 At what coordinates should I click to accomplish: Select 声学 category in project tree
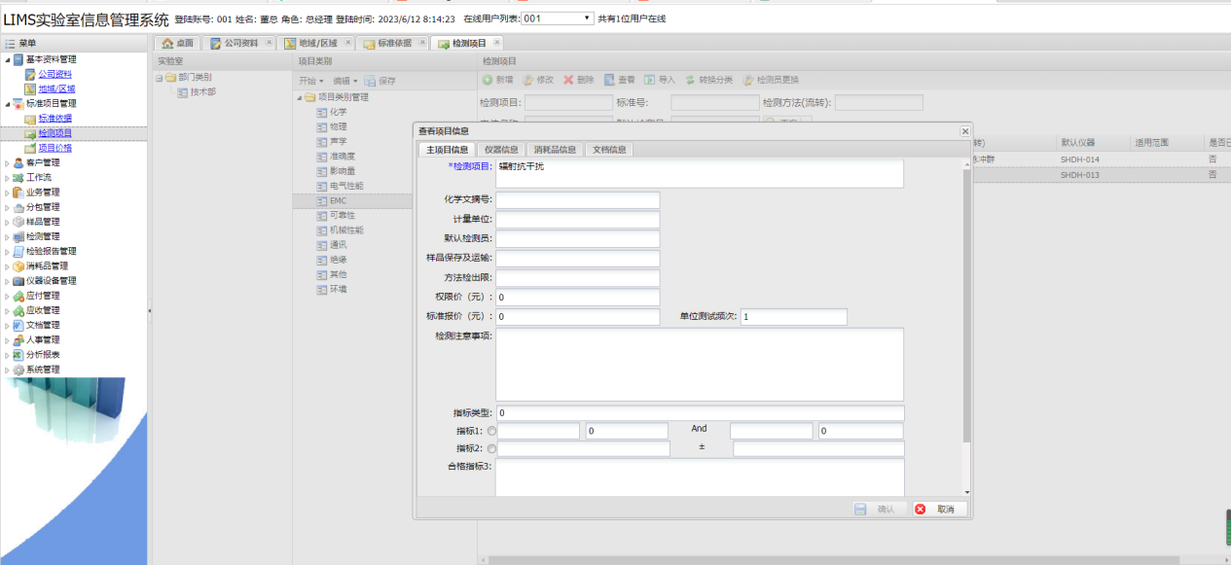point(338,141)
